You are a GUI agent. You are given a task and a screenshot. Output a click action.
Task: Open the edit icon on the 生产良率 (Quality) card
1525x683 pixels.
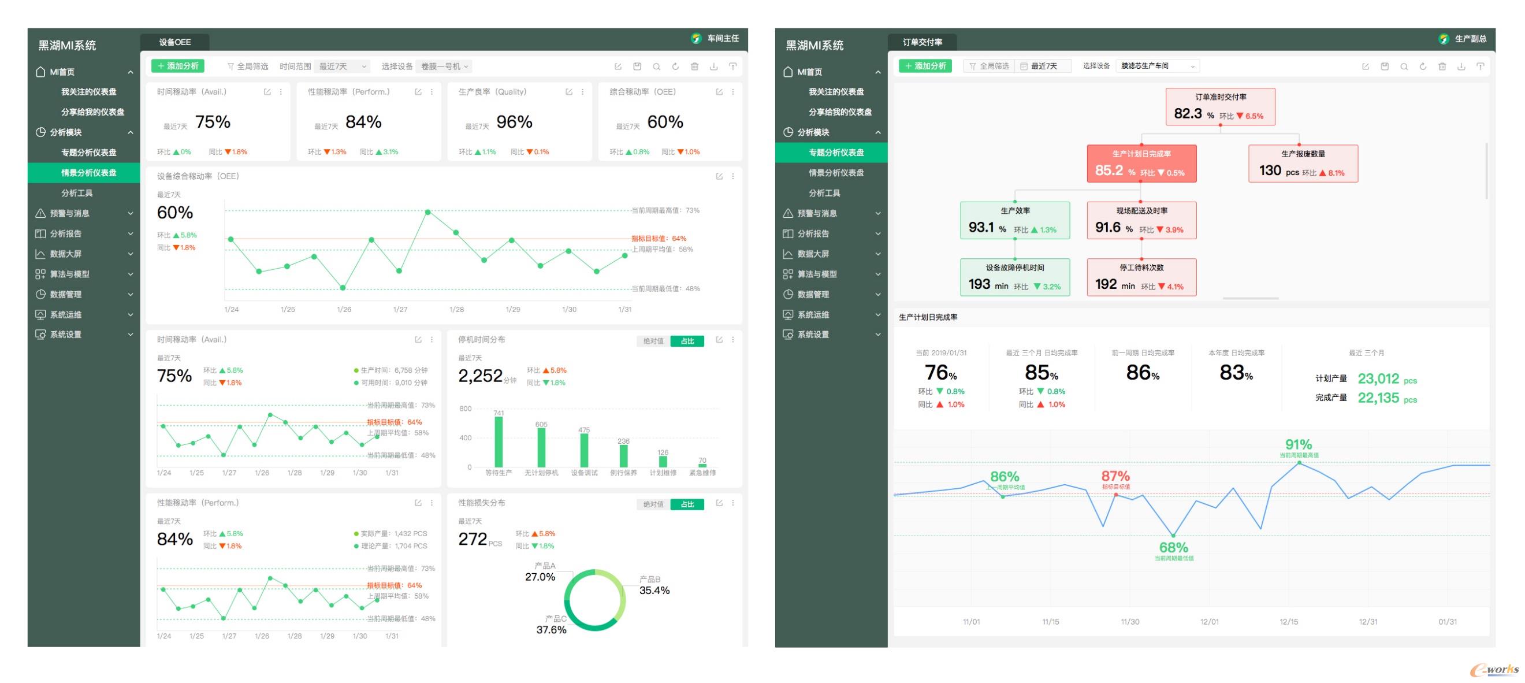click(x=569, y=92)
